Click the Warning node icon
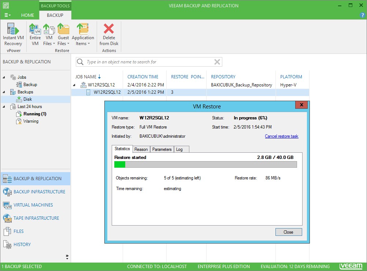This screenshot has width=367, height=271. [19, 121]
